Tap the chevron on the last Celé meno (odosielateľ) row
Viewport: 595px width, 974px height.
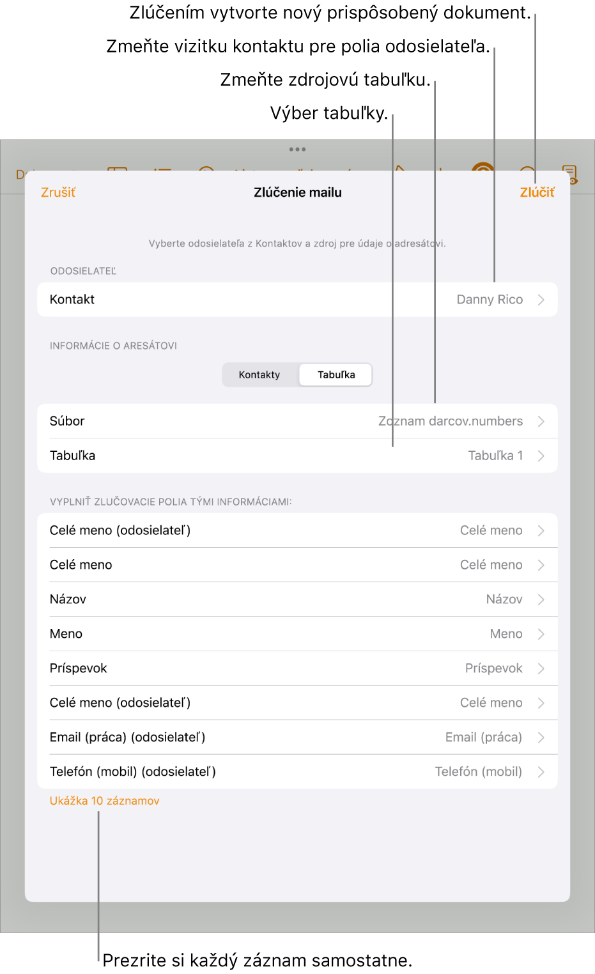pos(541,703)
